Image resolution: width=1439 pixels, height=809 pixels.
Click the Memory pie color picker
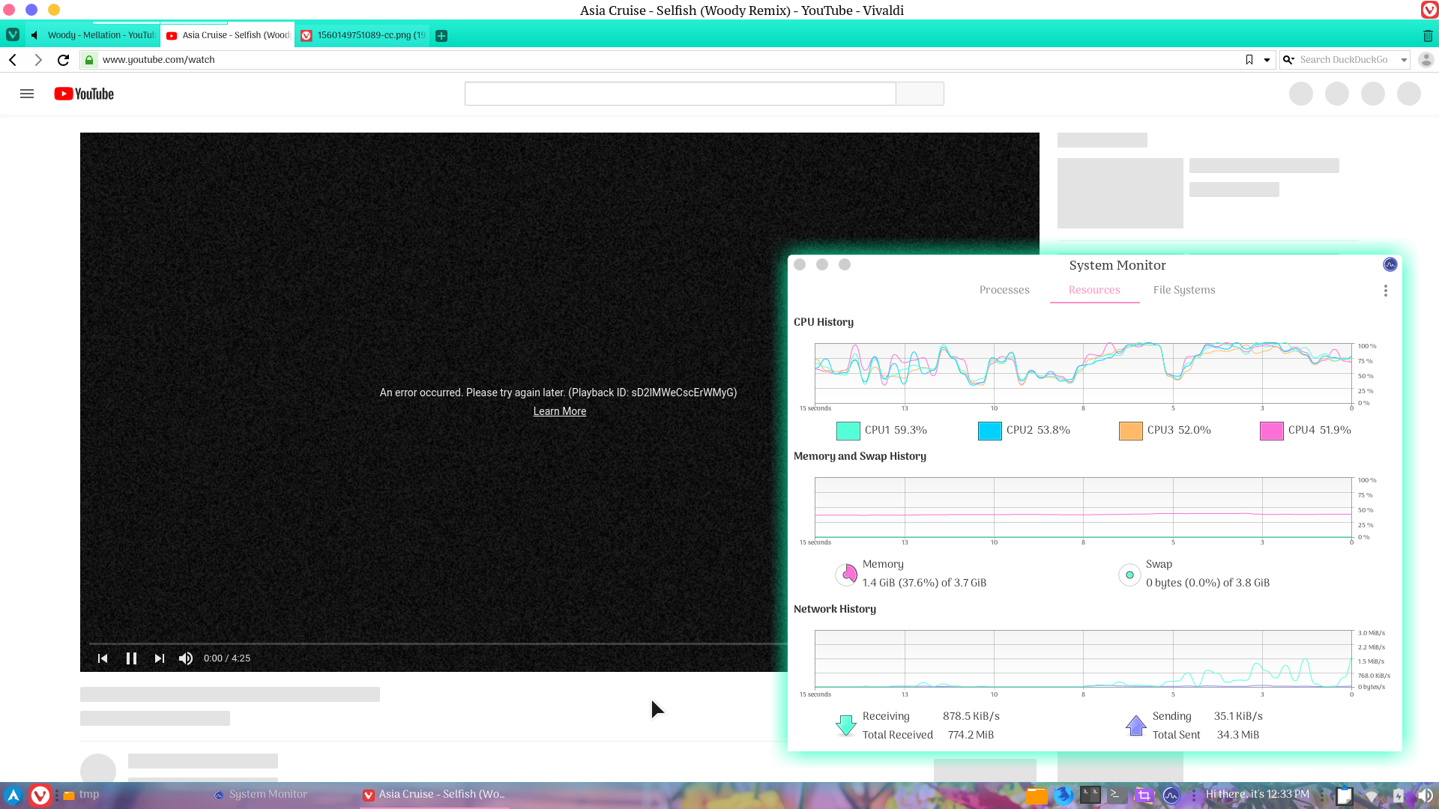[x=847, y=575]
